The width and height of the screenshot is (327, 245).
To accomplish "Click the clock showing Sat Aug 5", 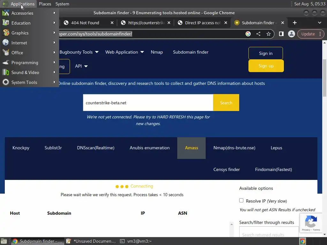I will (x=310, y=4).
